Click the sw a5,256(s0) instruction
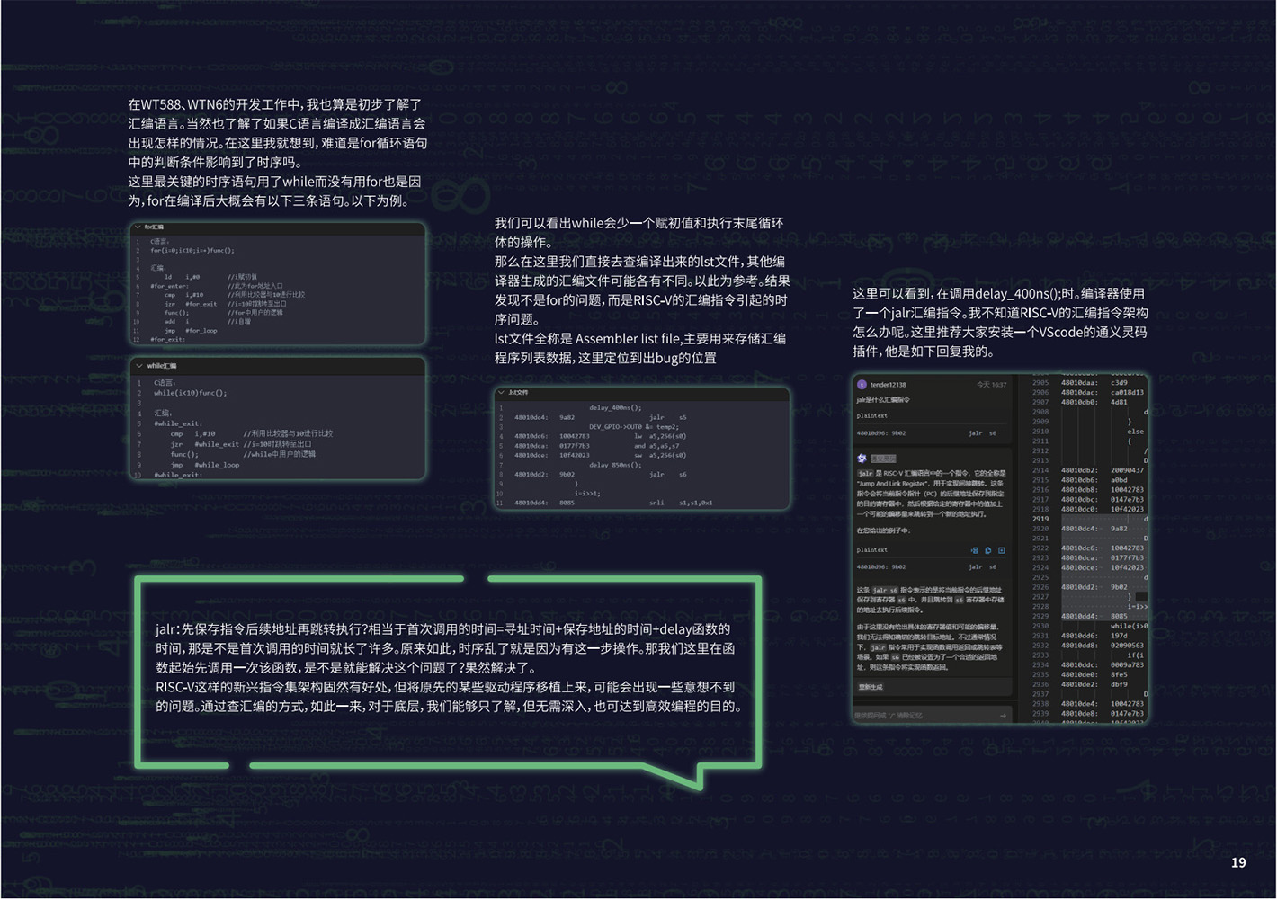The width and height of the screenshot is (1277, 900). point(660,455)
